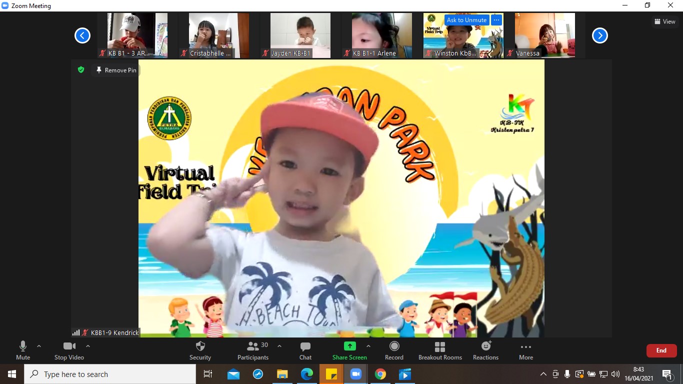
Task: Open the Chat panel
Action: pyautogui.click(x=305, y=350)
